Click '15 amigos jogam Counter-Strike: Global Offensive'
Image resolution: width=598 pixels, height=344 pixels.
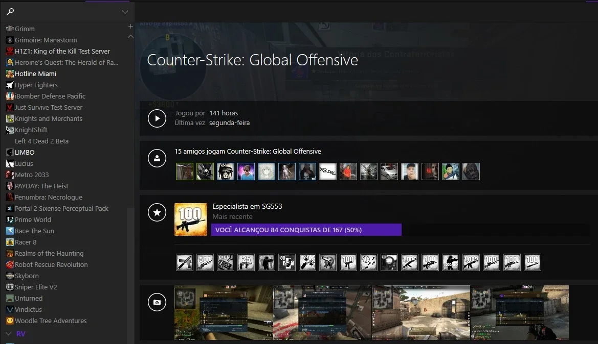(248, 152)
